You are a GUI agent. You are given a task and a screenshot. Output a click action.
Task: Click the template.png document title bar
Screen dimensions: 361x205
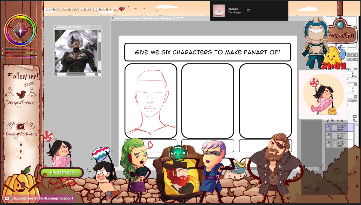point(150,18)
